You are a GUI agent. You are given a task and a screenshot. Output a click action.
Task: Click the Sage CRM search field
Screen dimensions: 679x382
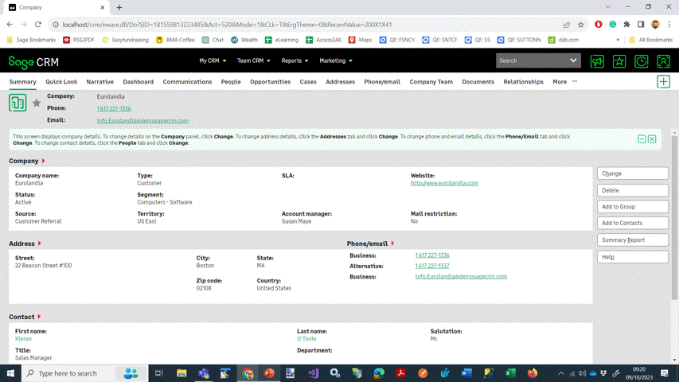(x=530, y=60)
